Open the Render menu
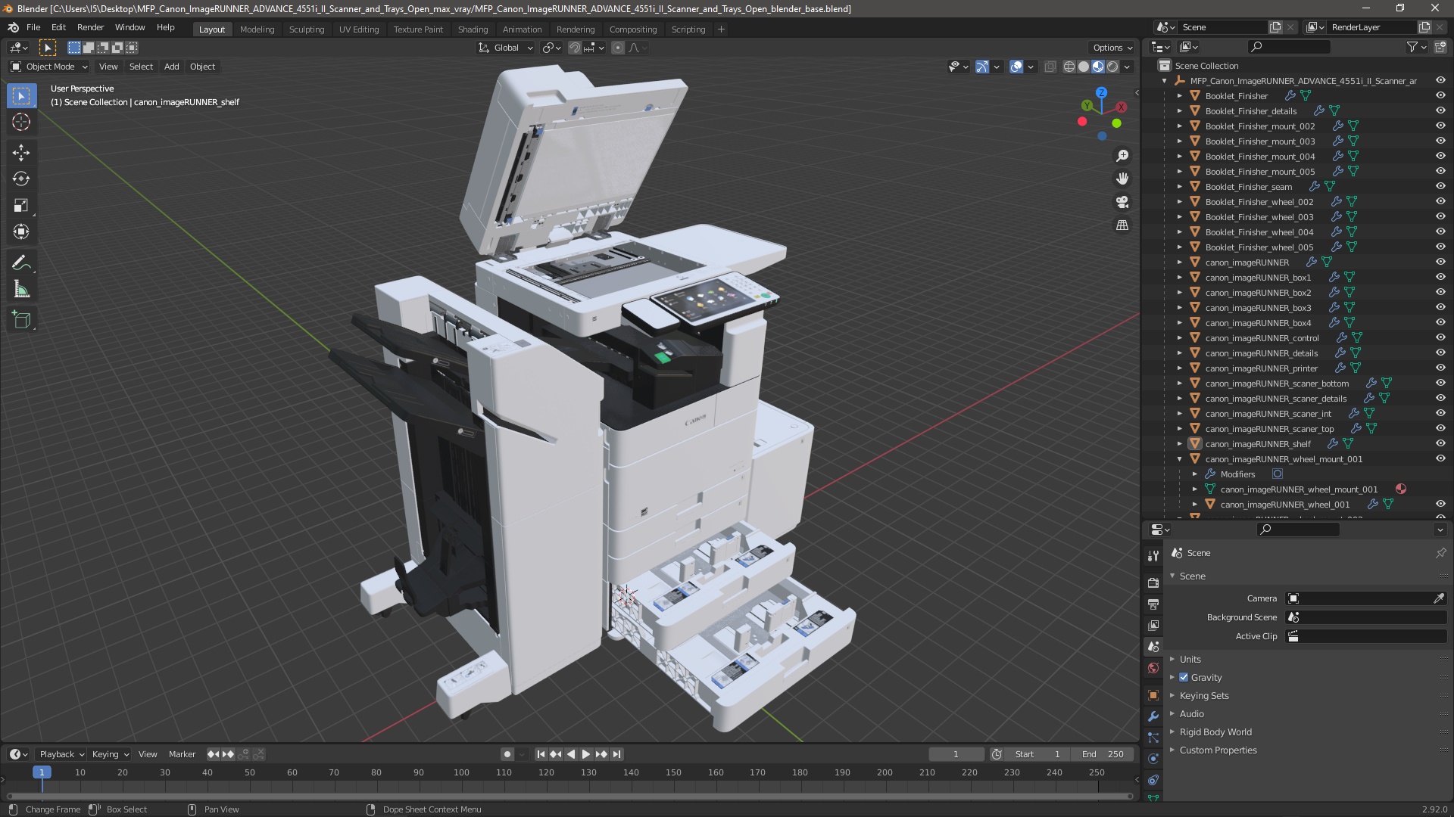The height and width of the screenshot is (817, 1454). click(x=90, y=27)
